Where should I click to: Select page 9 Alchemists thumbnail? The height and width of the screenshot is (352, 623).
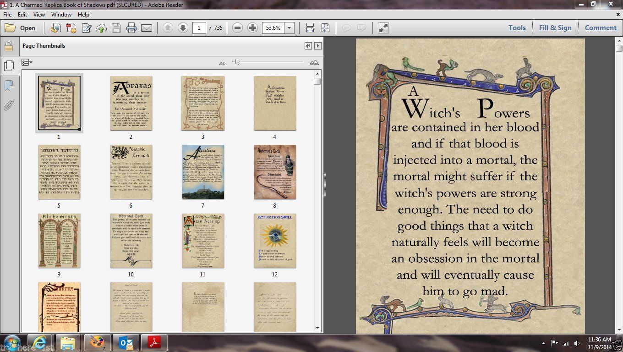pyautogui.click(x=59, y=241)
